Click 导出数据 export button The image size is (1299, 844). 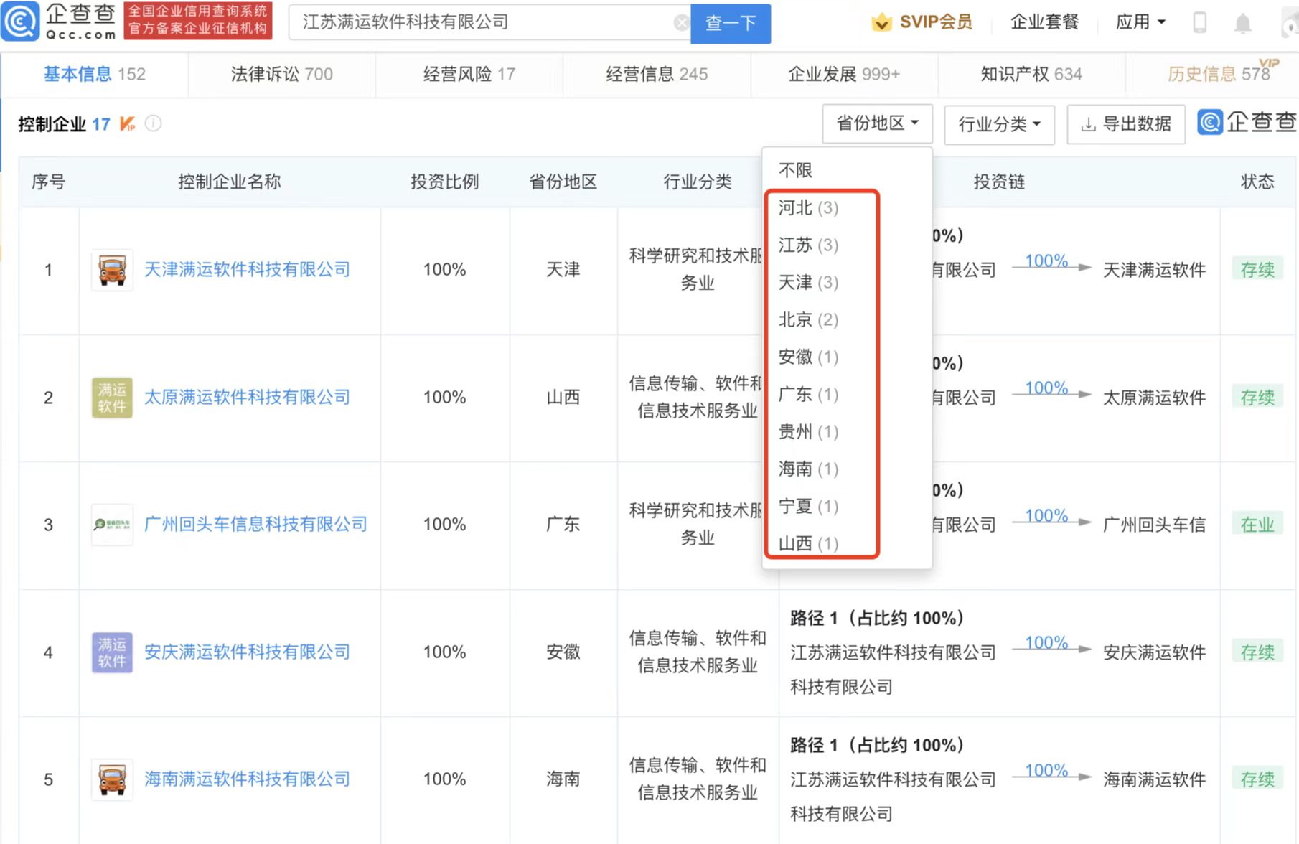1125,124
